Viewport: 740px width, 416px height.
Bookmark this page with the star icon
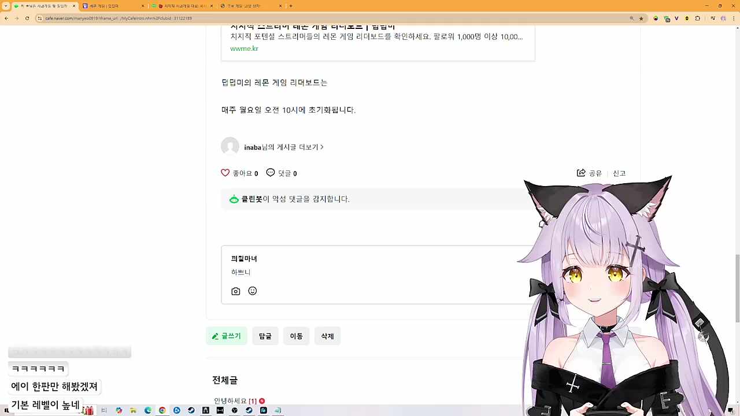(x=641, y=18)
